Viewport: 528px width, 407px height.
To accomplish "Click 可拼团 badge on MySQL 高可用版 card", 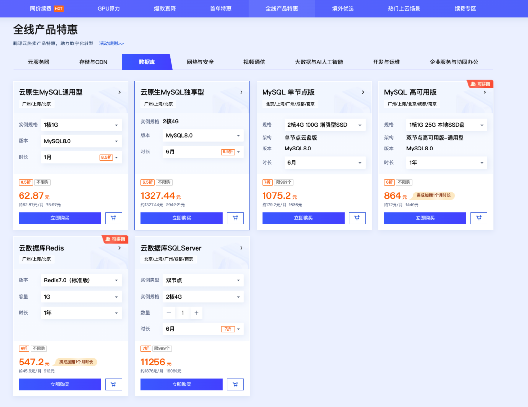I will coord(481,84).
